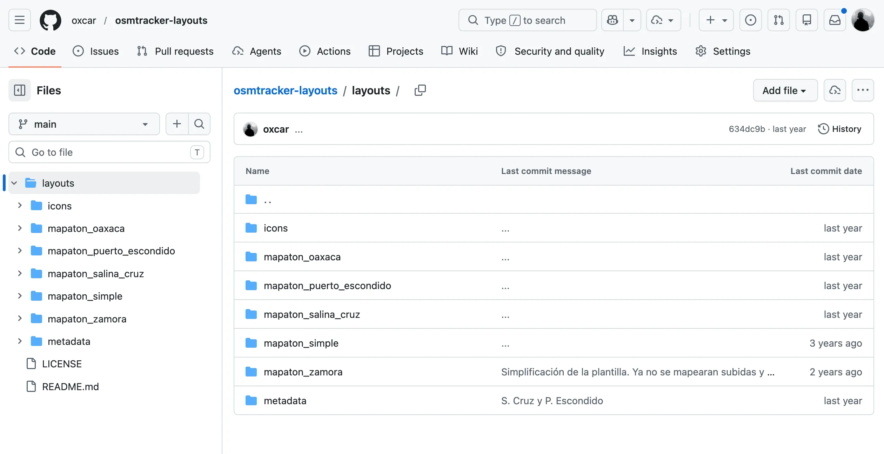Screen dimensions: 884x454
Task: Open LICENSE file in tree
Action: pyautogui.click(x=62, y=364)
